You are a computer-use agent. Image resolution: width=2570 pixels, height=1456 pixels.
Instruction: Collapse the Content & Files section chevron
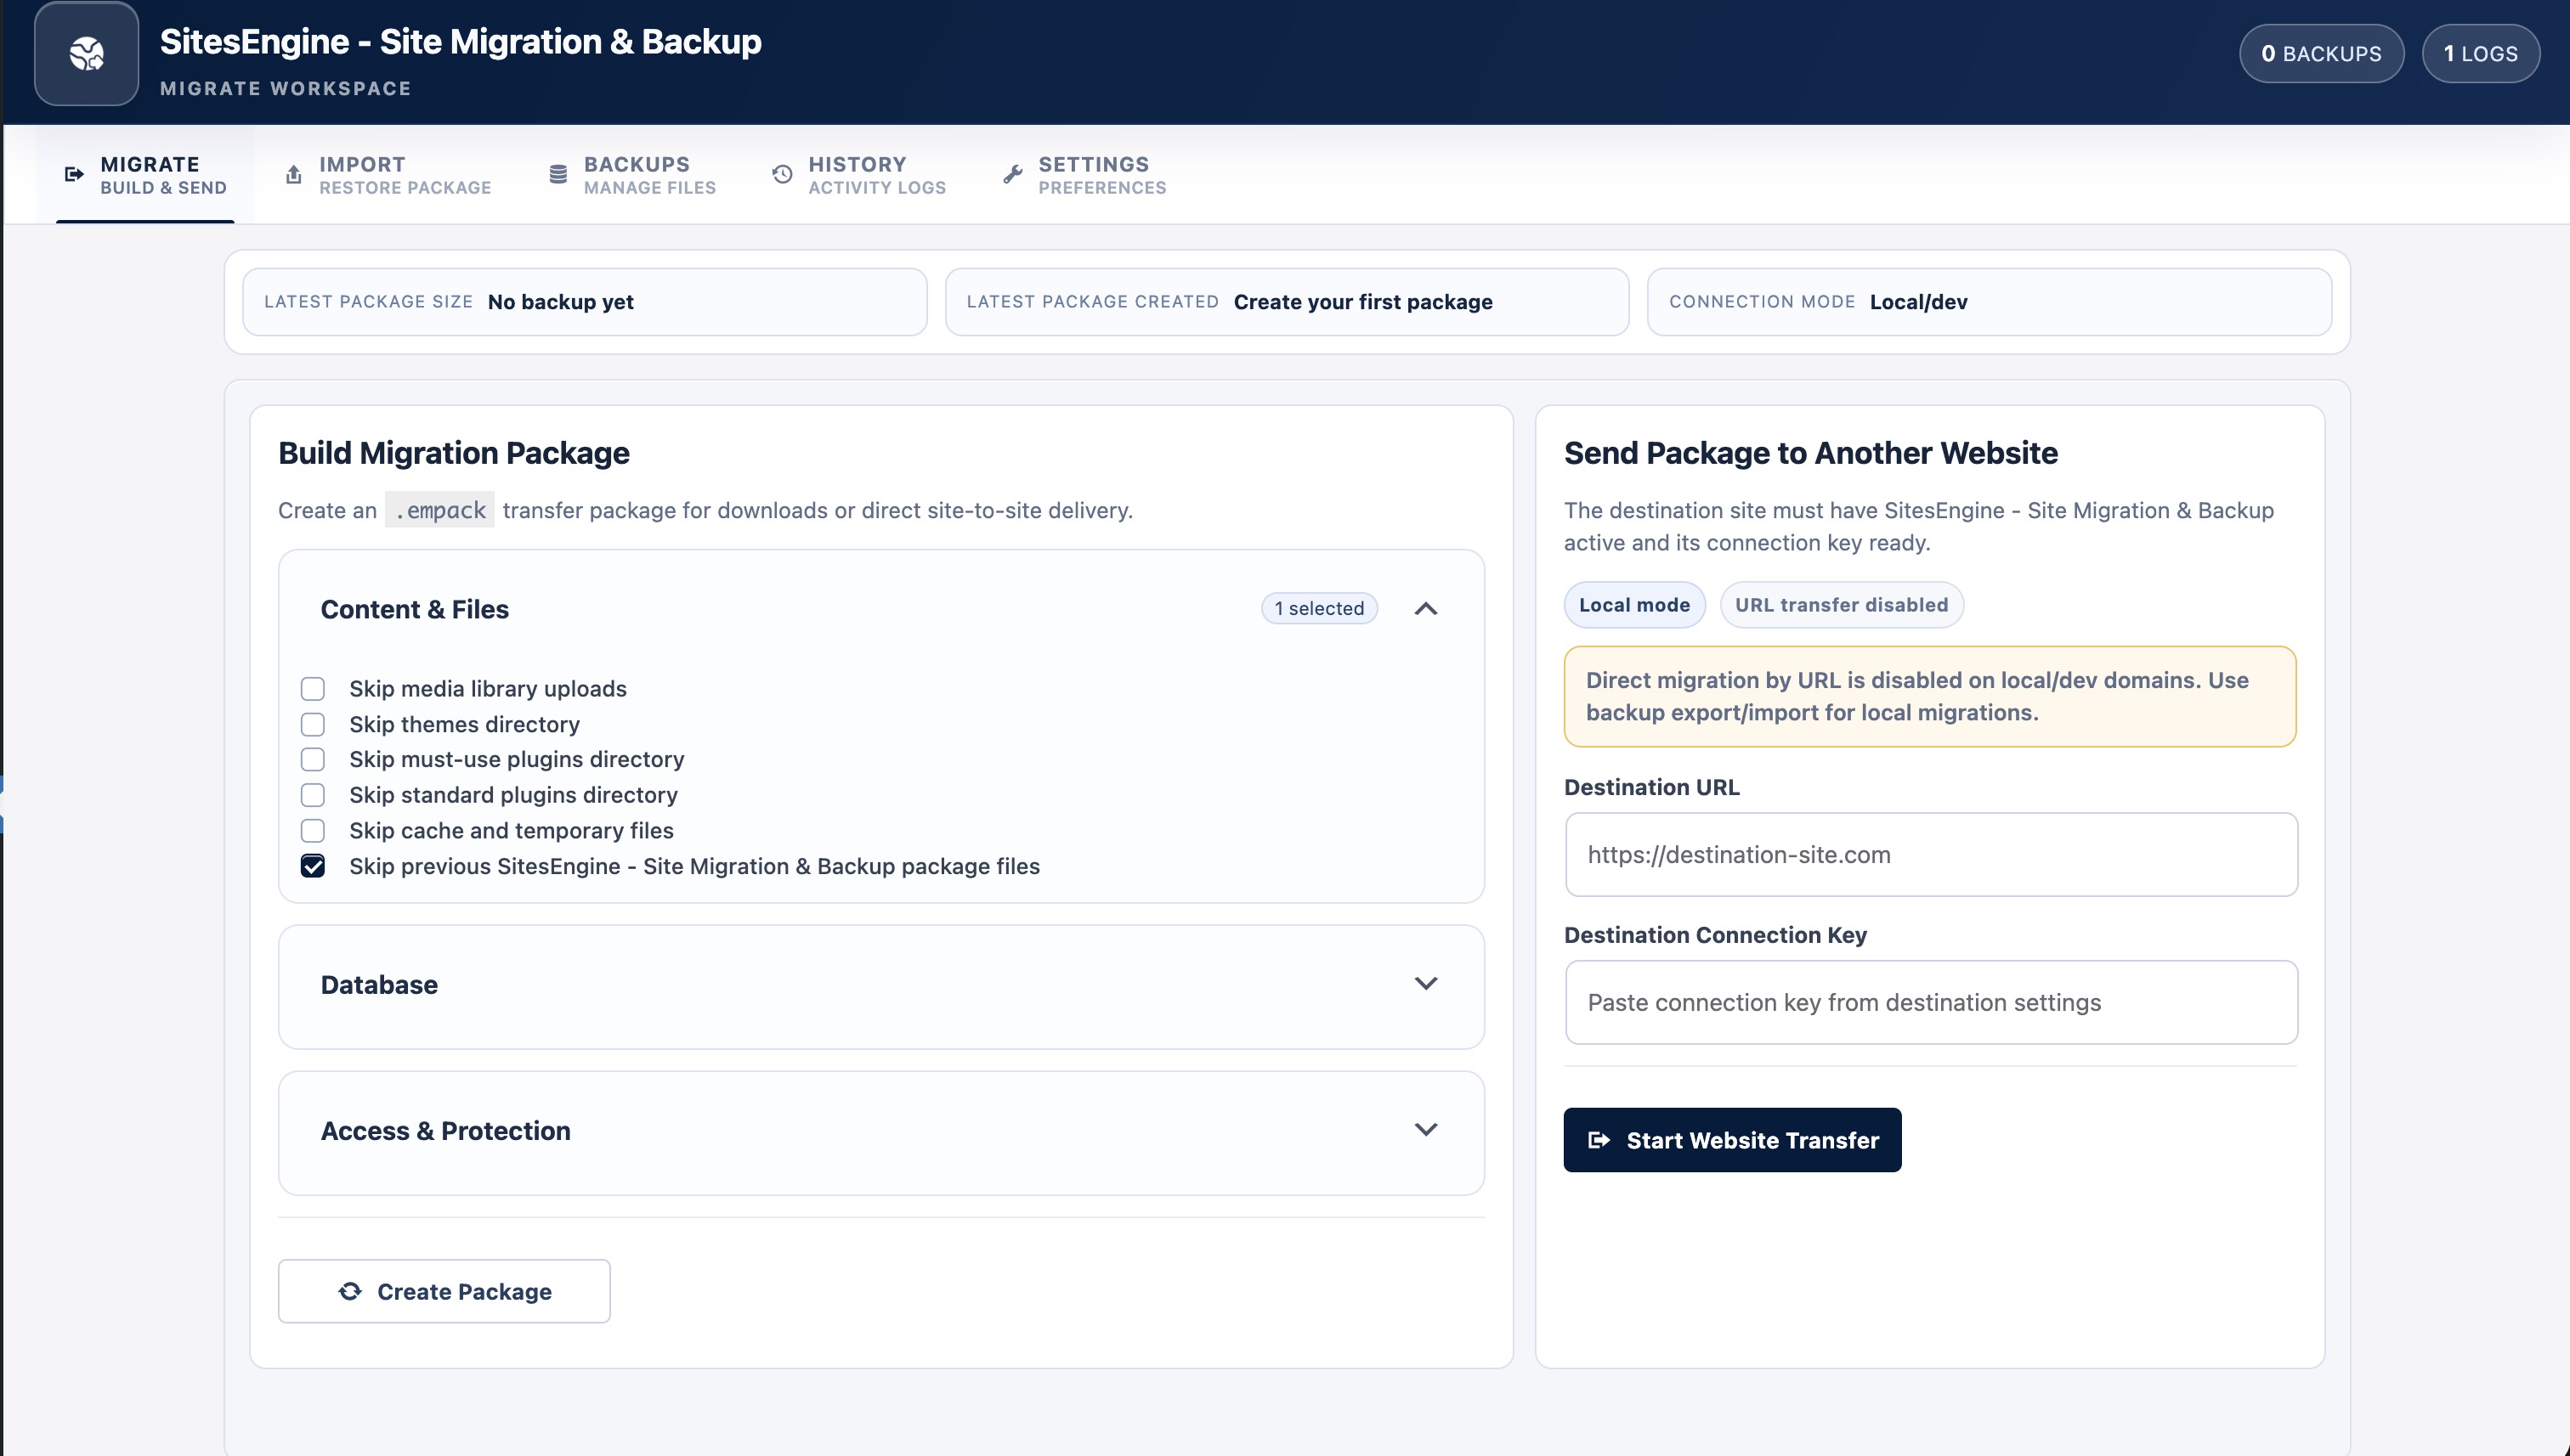click(x=1425, y=609)
